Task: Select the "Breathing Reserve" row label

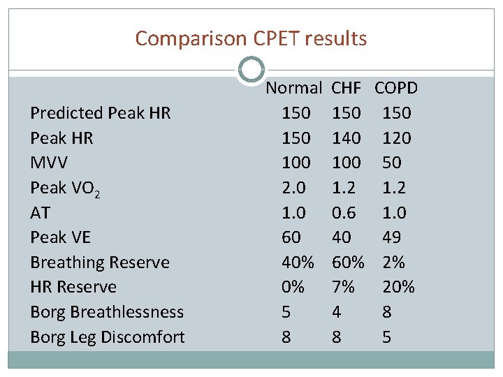Action: [100, 263]
